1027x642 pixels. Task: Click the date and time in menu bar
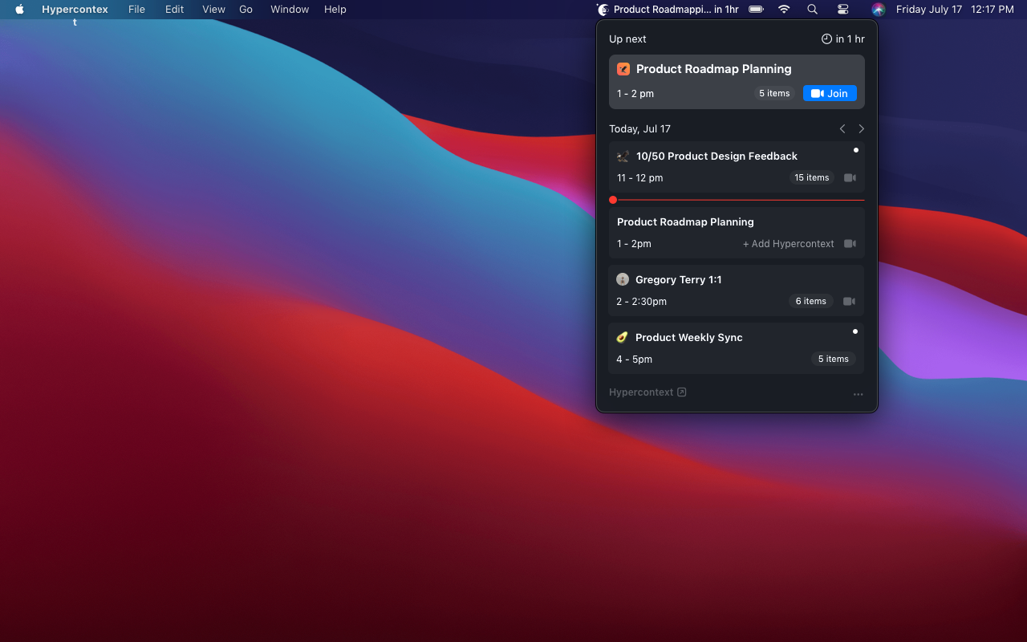coord(955,10)
